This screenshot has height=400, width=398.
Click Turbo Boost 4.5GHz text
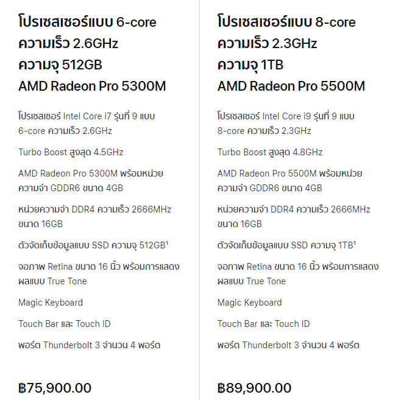pos(71,152)
